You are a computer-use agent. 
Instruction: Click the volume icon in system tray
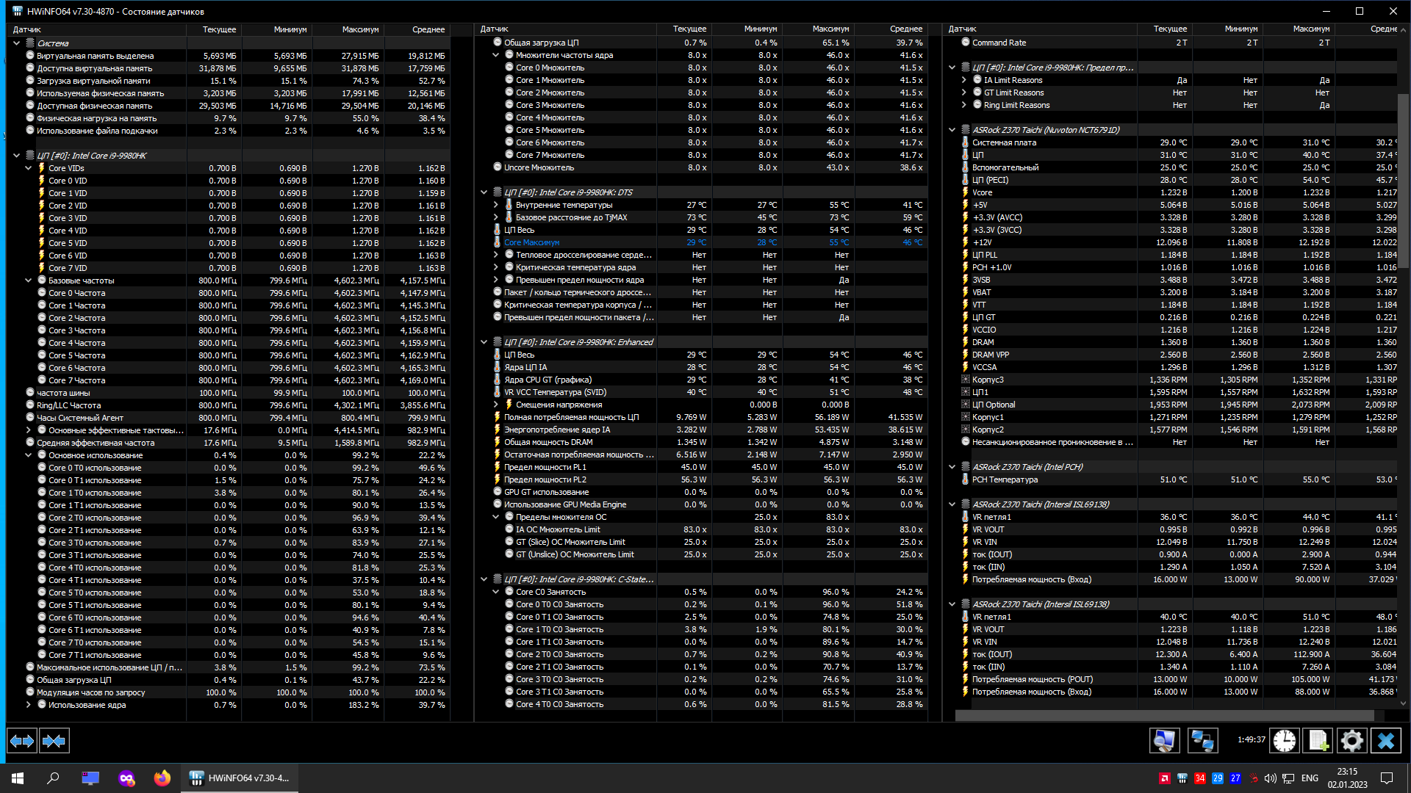pos(1270,778)
